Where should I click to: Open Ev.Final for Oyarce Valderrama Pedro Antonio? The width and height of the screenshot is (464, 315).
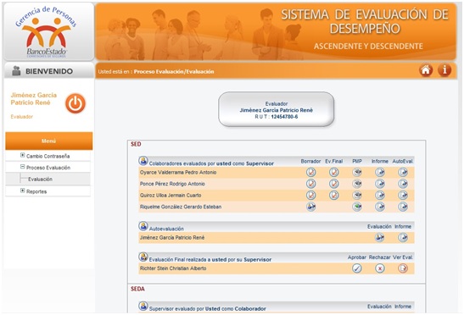click(334, 172)
